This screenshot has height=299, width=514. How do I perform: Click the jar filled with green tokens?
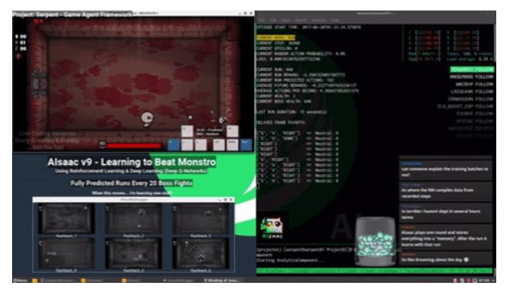coord(375,241)
